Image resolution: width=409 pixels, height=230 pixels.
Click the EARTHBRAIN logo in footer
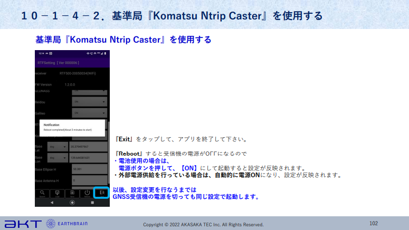(x=67, y=224)
